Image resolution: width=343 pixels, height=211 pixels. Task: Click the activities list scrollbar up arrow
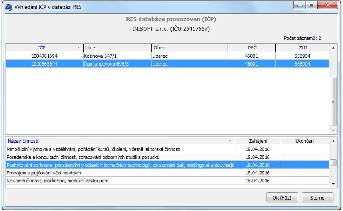[x=333, y=142]
